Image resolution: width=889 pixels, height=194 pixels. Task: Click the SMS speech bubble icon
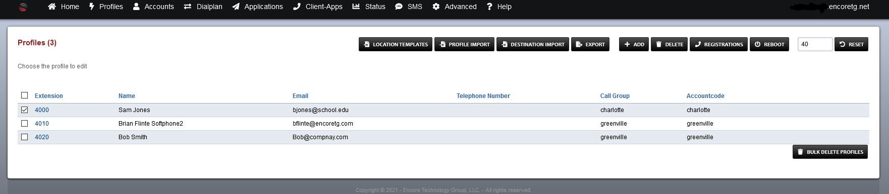(399, 7)
